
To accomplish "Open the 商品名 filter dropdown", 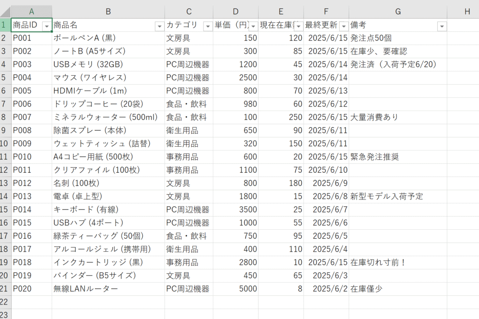I will [160, 26].
